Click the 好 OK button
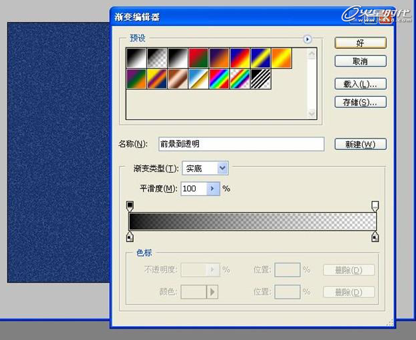Image resolution: width=416 pixels, height=340 pixels. (x=360, y=43)
